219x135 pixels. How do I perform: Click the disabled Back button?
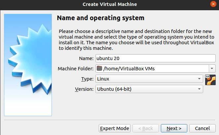click(x=146, y=128)
